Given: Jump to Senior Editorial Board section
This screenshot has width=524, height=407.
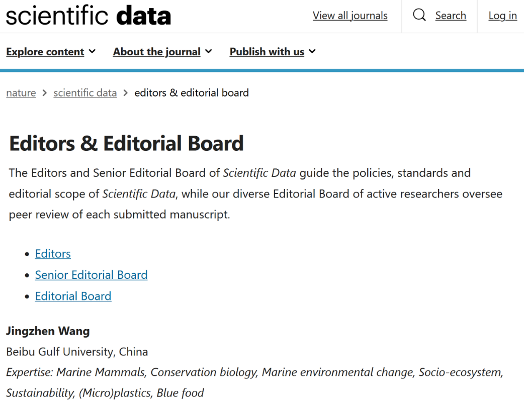Looking at the screenshot, I should pos(91,275).
